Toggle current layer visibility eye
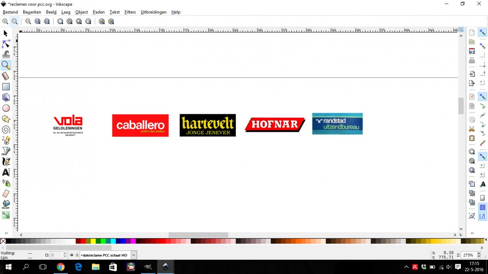Viewport: 488px width, 274px height. (x=72, y=255)
